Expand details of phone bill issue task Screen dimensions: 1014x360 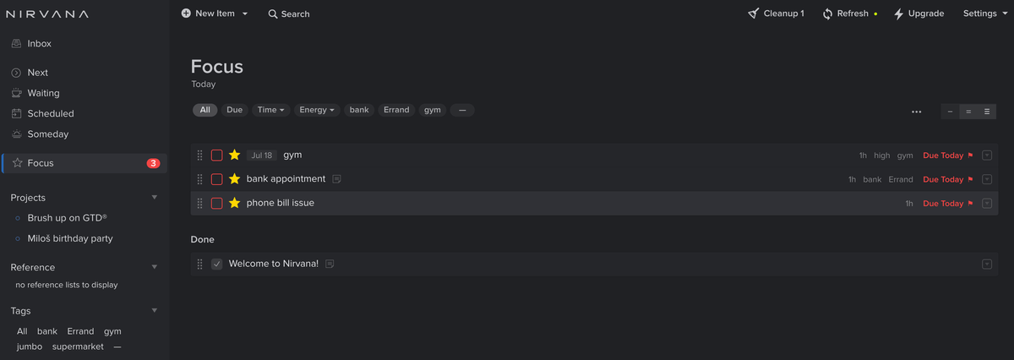tap(986, 204)
